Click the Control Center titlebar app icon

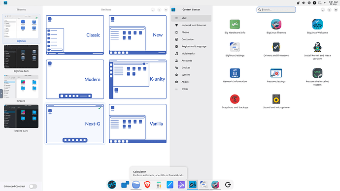(x=173, y=10)
